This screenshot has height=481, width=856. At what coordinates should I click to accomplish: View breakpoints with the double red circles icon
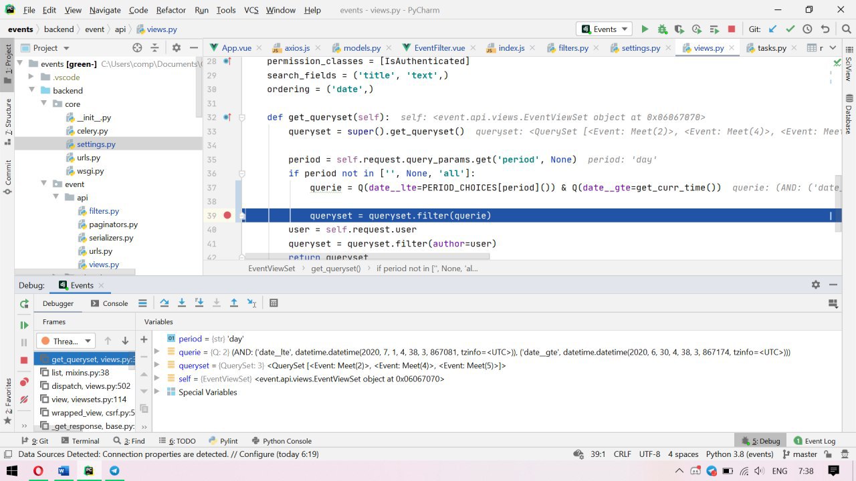pos(24,382)
